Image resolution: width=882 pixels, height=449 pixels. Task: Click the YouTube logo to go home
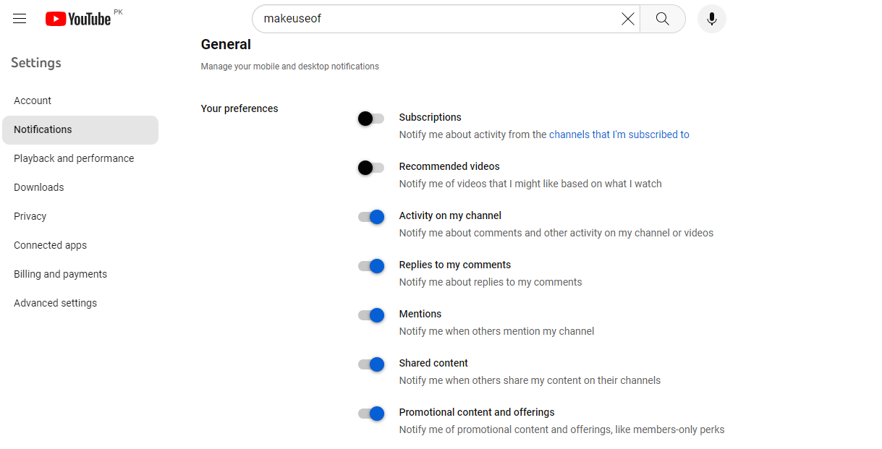78,19
